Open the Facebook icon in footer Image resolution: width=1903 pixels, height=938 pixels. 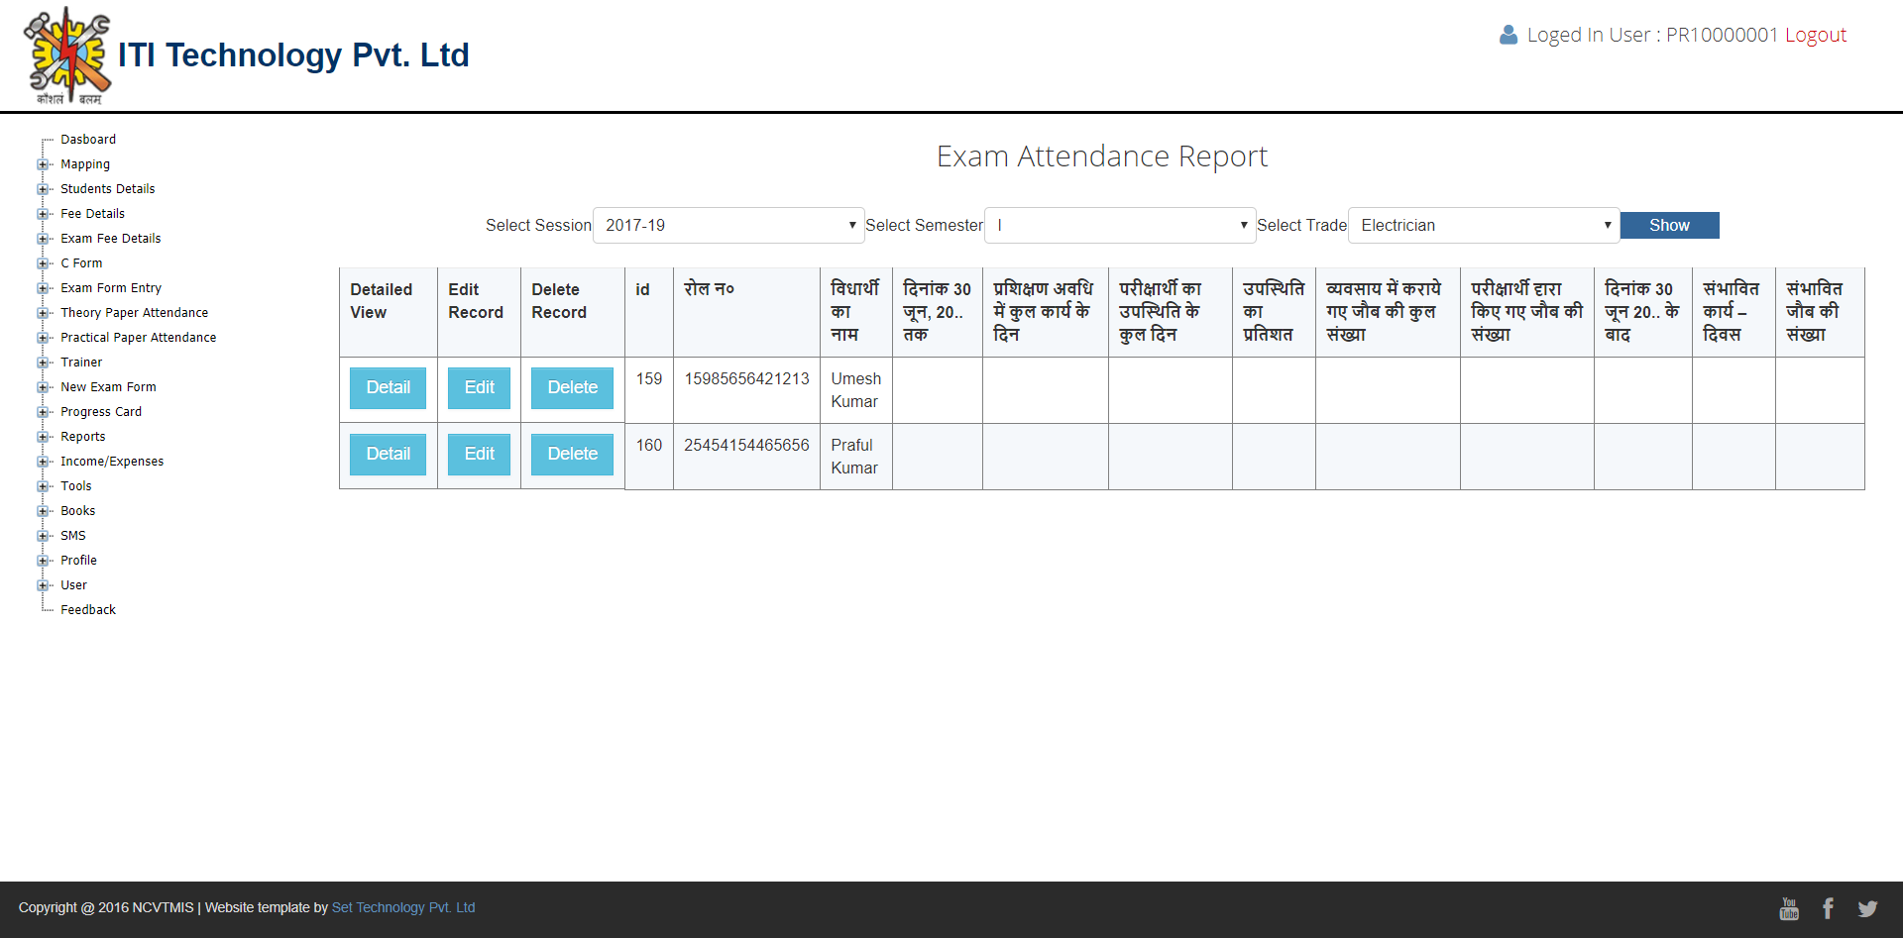click(x=1828, y=908)
